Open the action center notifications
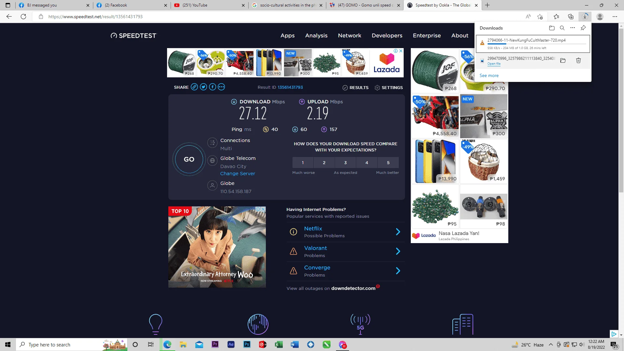Viewport: 624px width, 351px height. point(614,344)
